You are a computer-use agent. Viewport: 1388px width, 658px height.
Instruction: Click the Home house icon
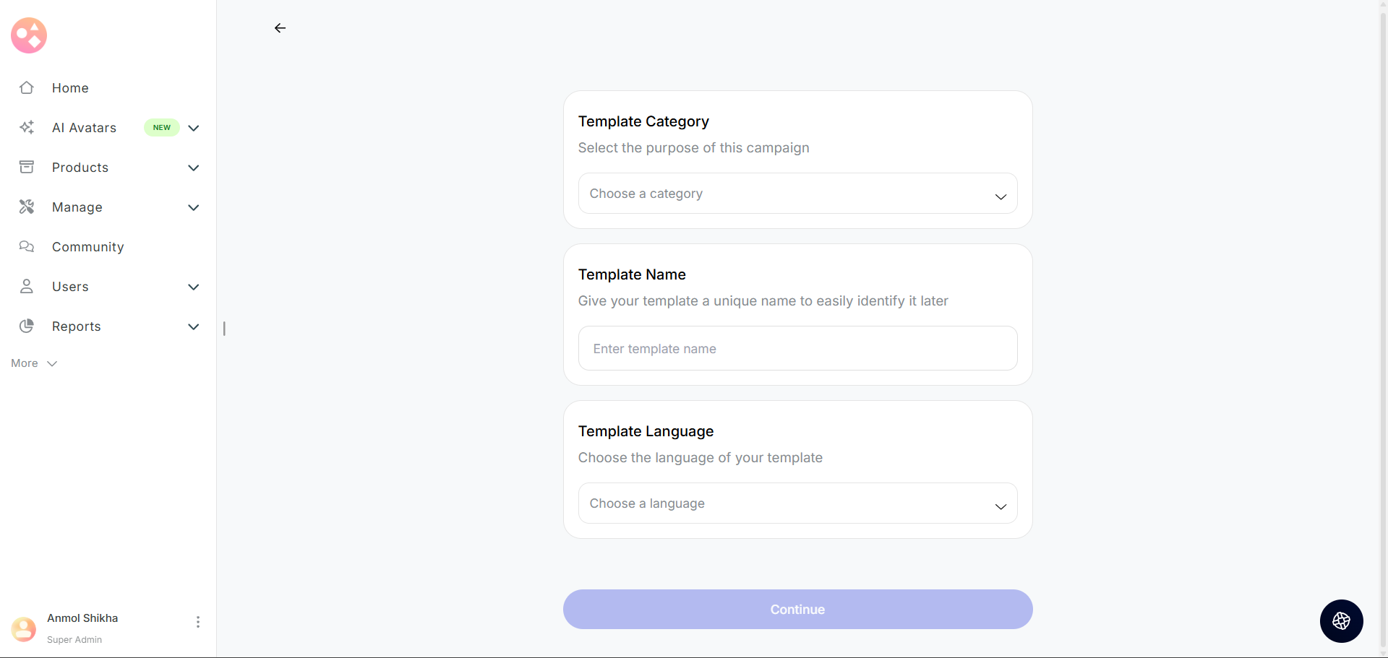coord(27,87)
